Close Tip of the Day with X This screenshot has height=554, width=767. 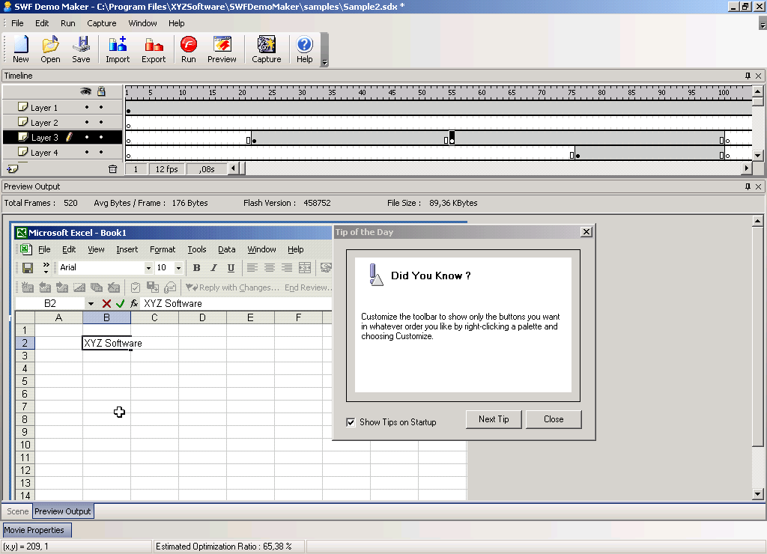(586, 232)
